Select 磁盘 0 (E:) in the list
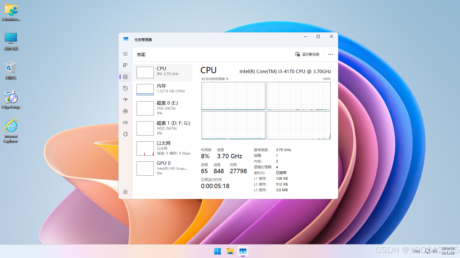The height and width of the screenshot is (258, 460). click(163, 108)
